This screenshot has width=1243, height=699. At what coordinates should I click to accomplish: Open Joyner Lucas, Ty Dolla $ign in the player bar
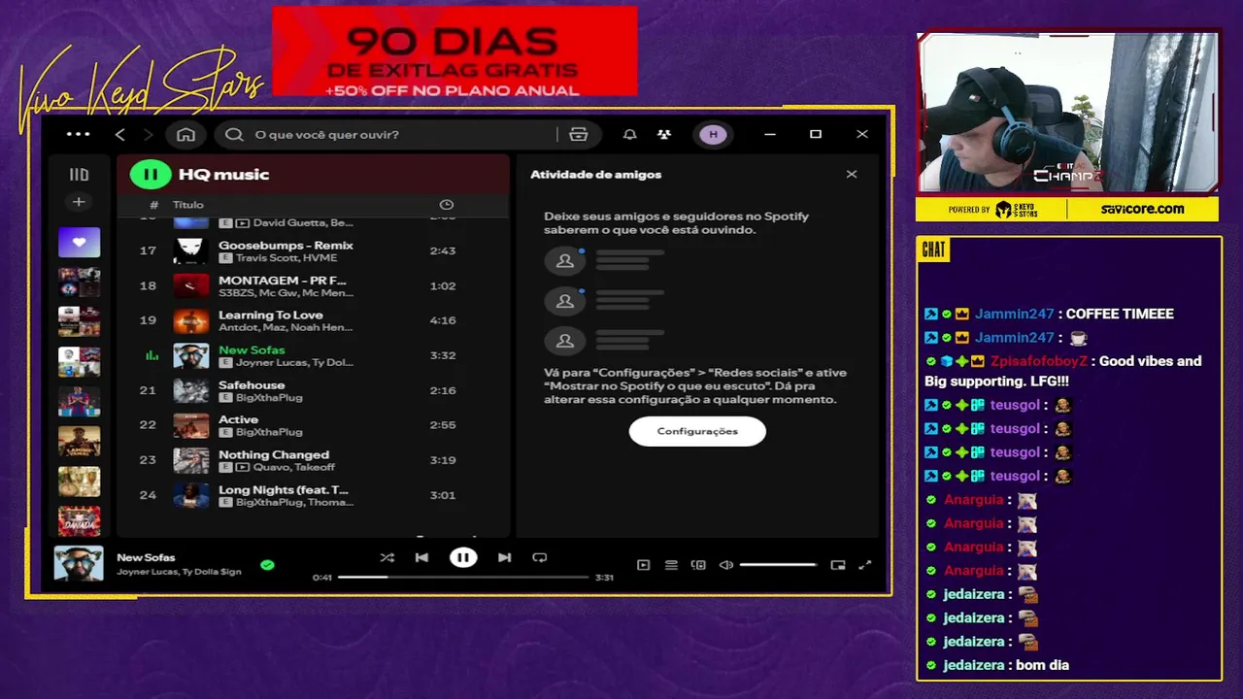point(179,572)
